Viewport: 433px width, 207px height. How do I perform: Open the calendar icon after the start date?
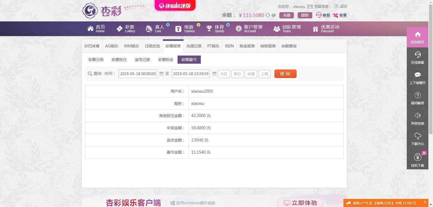click(x=161, y=74)
